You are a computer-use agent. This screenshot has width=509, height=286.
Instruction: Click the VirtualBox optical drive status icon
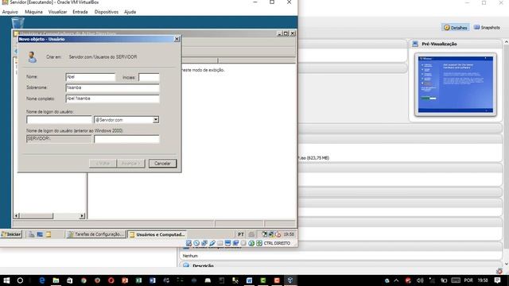pos(196,243)
